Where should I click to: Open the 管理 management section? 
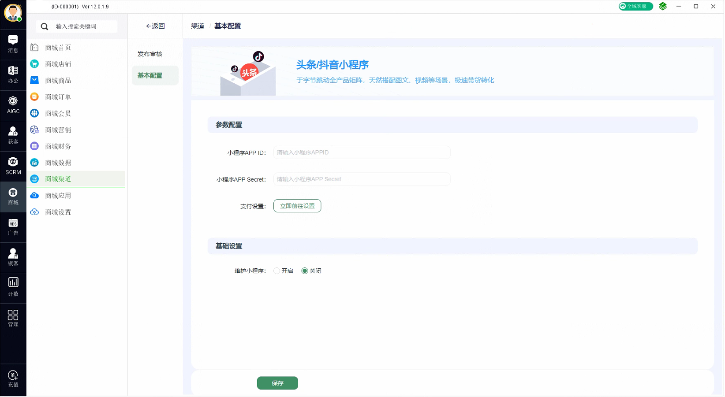point(13,318)
